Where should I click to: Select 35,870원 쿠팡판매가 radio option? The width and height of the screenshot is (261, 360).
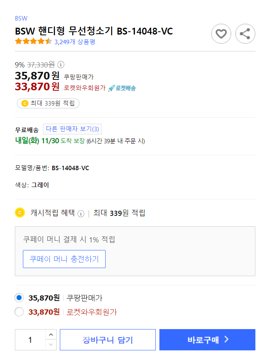pyautogui.click(x=19, y=298)
